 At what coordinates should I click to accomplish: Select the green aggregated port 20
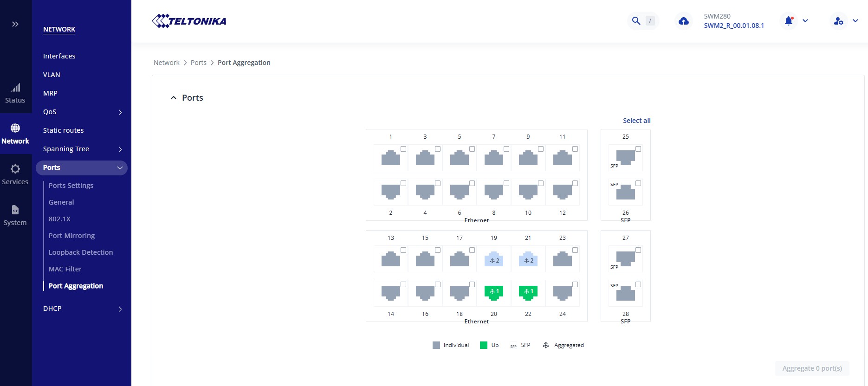pyautogui.click(x=494, y=292)
